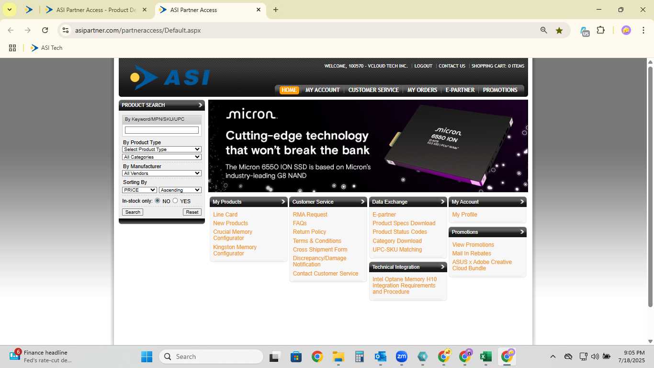Screen dimensions: 654x368
Task: Open Outlook from the taskbar
Action: (381, 356)
